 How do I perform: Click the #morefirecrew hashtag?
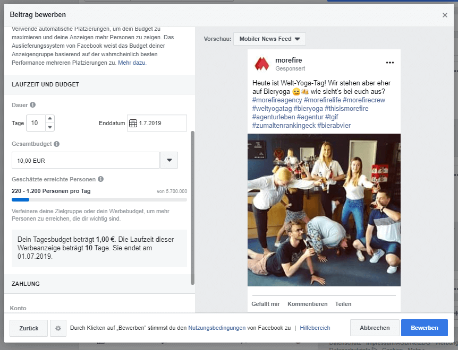click(x=364, y=100)
